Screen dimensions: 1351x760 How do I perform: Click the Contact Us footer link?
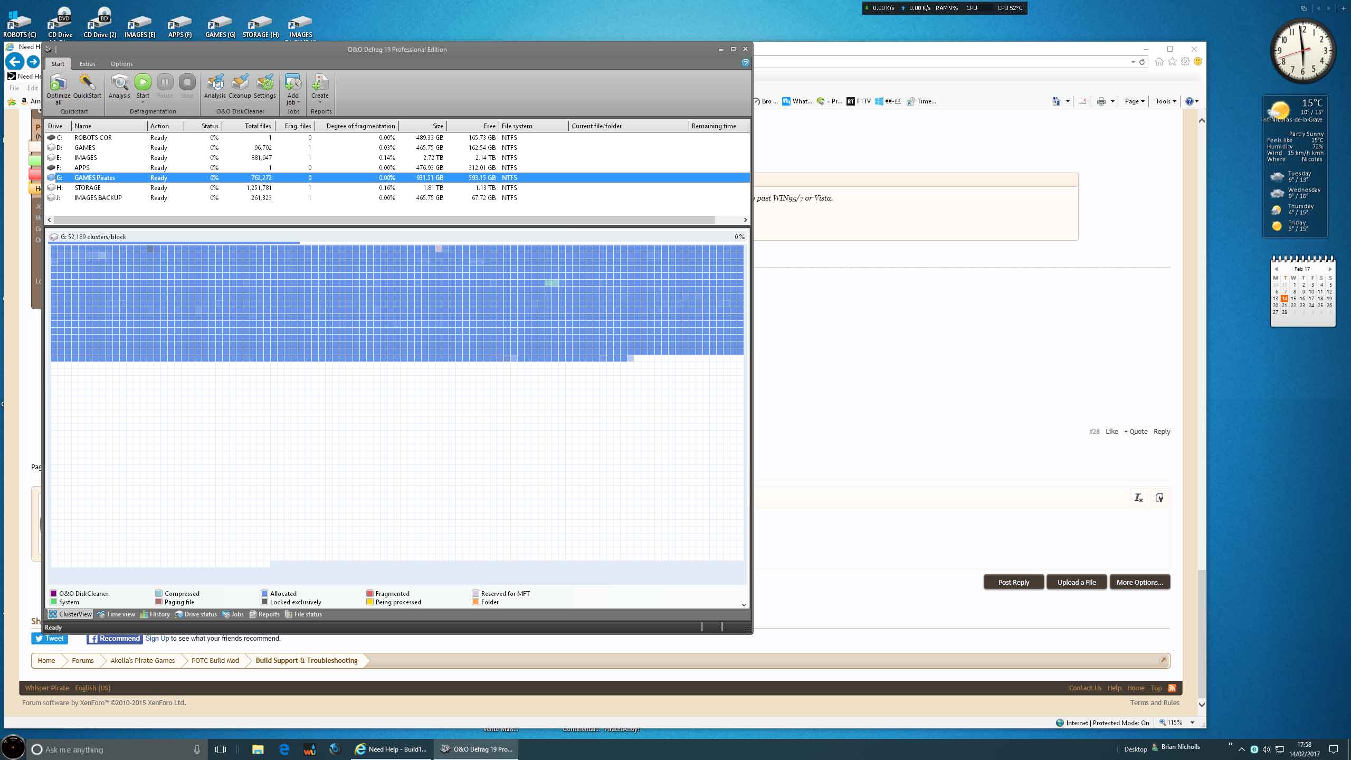coord(1085,688)
